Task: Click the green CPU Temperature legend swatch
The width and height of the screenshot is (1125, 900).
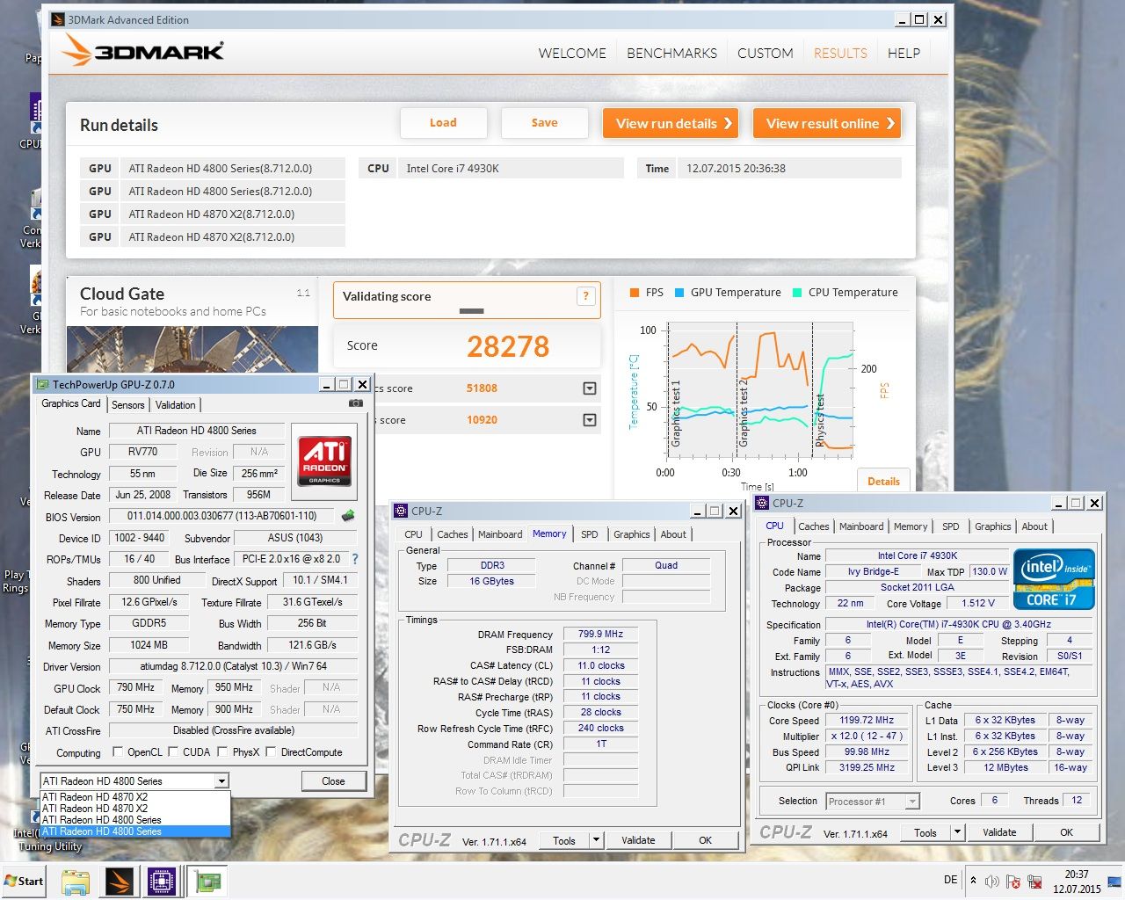Action: 797,293
